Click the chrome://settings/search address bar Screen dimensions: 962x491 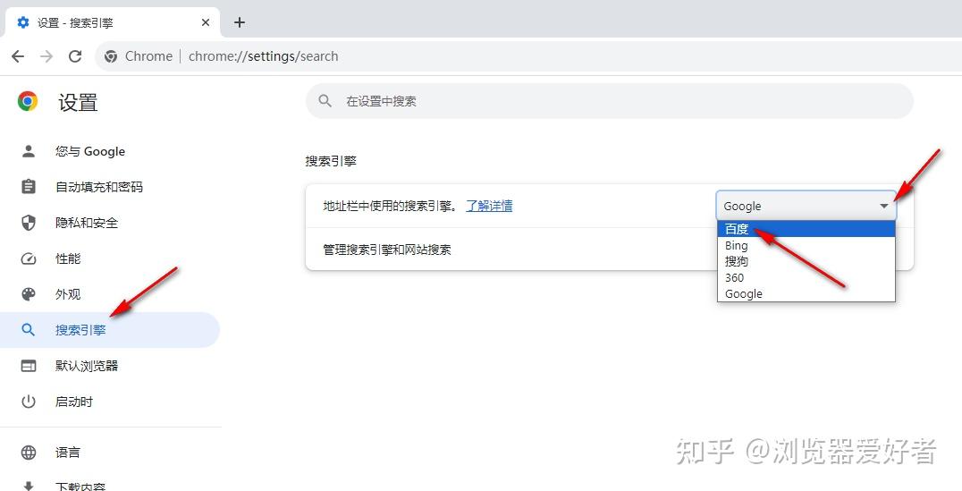pos(527,56)
